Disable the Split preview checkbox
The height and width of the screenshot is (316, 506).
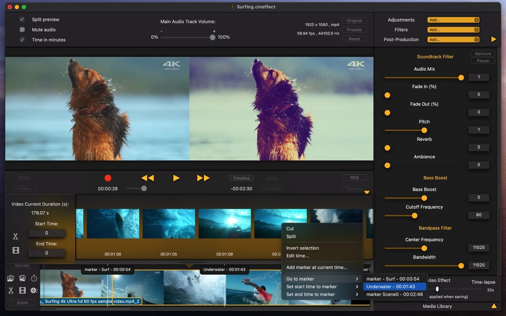(22, 19)
